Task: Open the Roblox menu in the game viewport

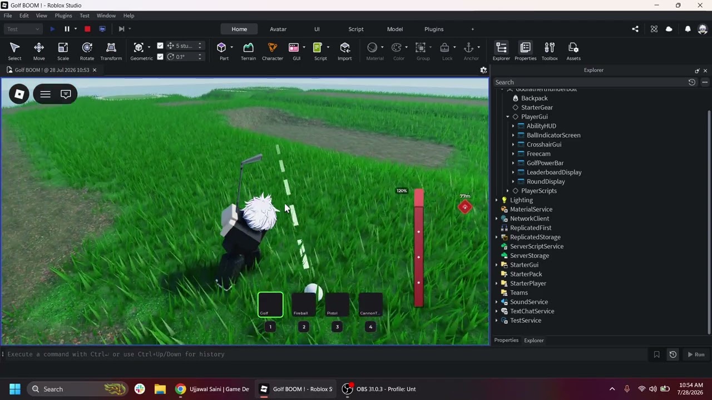Action: click(x=19, y=94)
